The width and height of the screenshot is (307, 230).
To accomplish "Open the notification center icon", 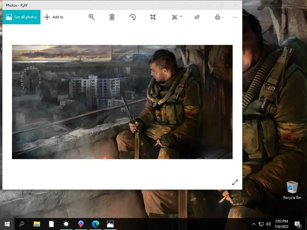I will click(298, 224).
